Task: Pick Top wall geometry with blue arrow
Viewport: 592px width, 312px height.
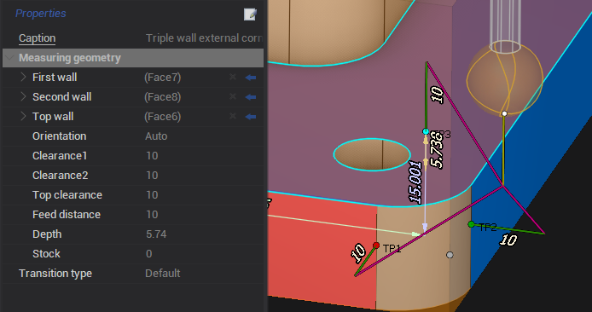Action: [x=251, y=117]
